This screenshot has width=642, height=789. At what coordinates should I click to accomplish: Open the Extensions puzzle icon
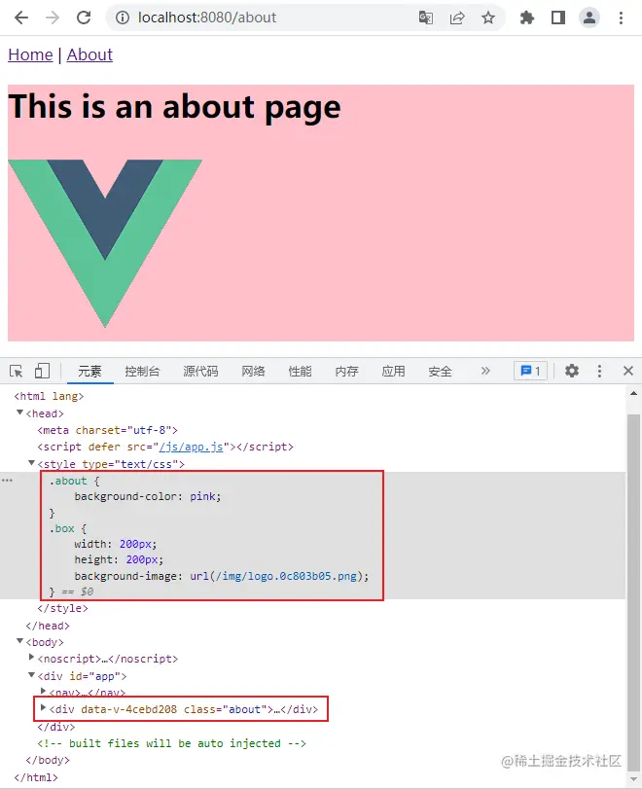[x=527, y=18]
